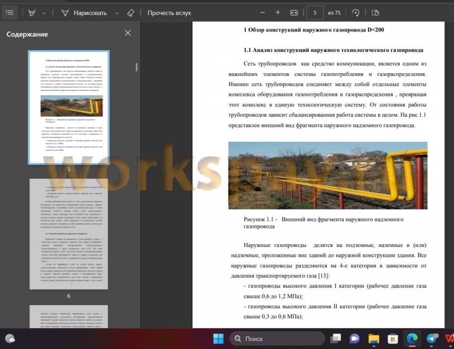
Task: Open the page 6 thumbnail
Action: pos(69,234)
